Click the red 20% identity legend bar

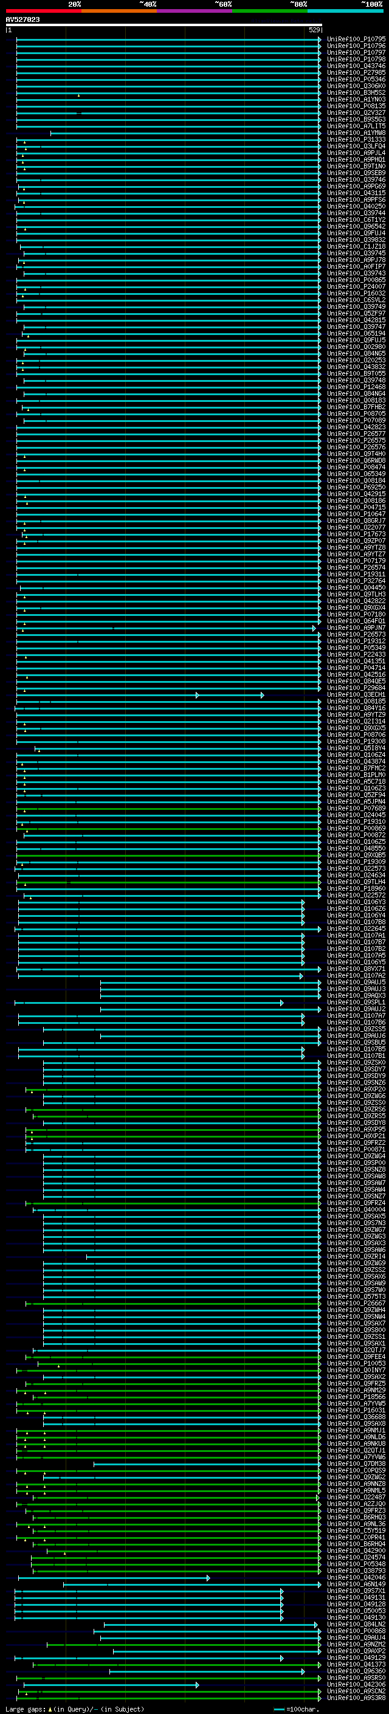tap(43, 11)
